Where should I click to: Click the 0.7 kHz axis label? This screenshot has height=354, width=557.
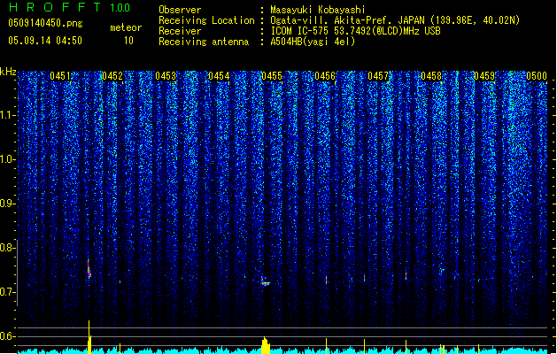pos(8,292)
